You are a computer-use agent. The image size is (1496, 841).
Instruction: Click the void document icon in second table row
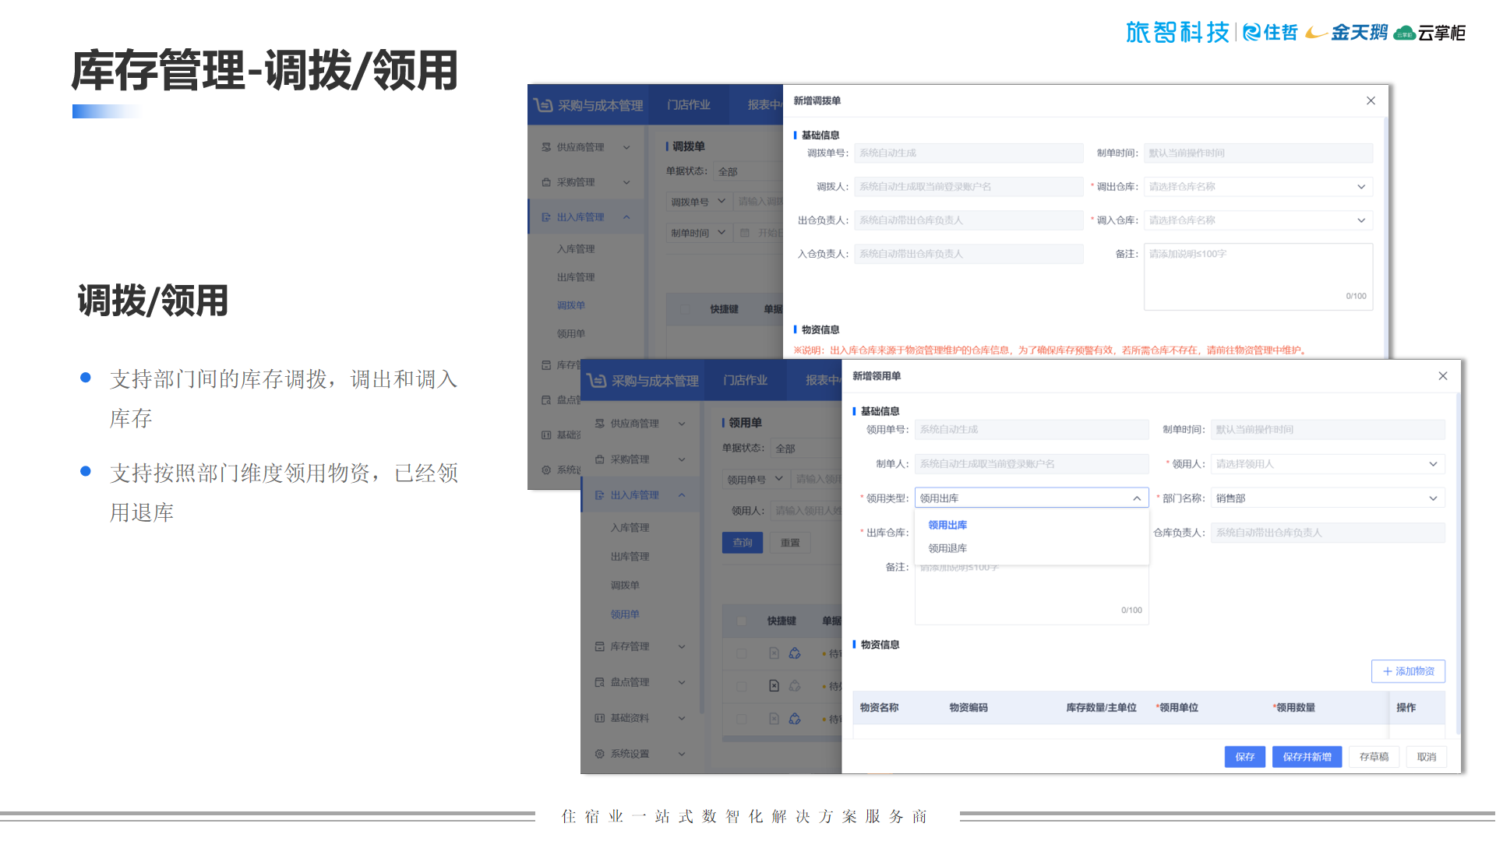click(x=774, y=686)
